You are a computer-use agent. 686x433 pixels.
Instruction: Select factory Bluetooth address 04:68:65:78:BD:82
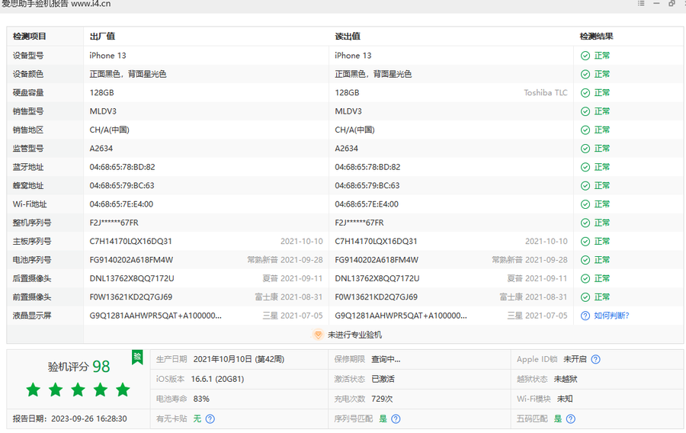click(x=122, y=167)
